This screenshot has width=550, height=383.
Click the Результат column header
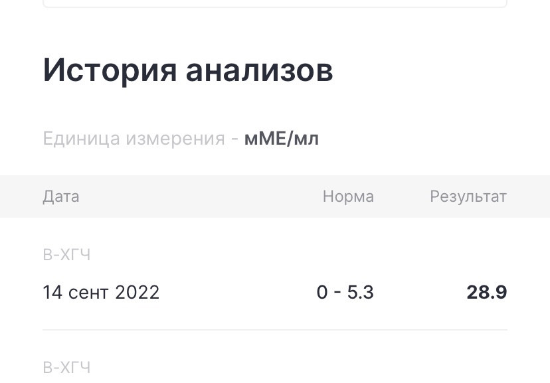[x=468, y=196]
